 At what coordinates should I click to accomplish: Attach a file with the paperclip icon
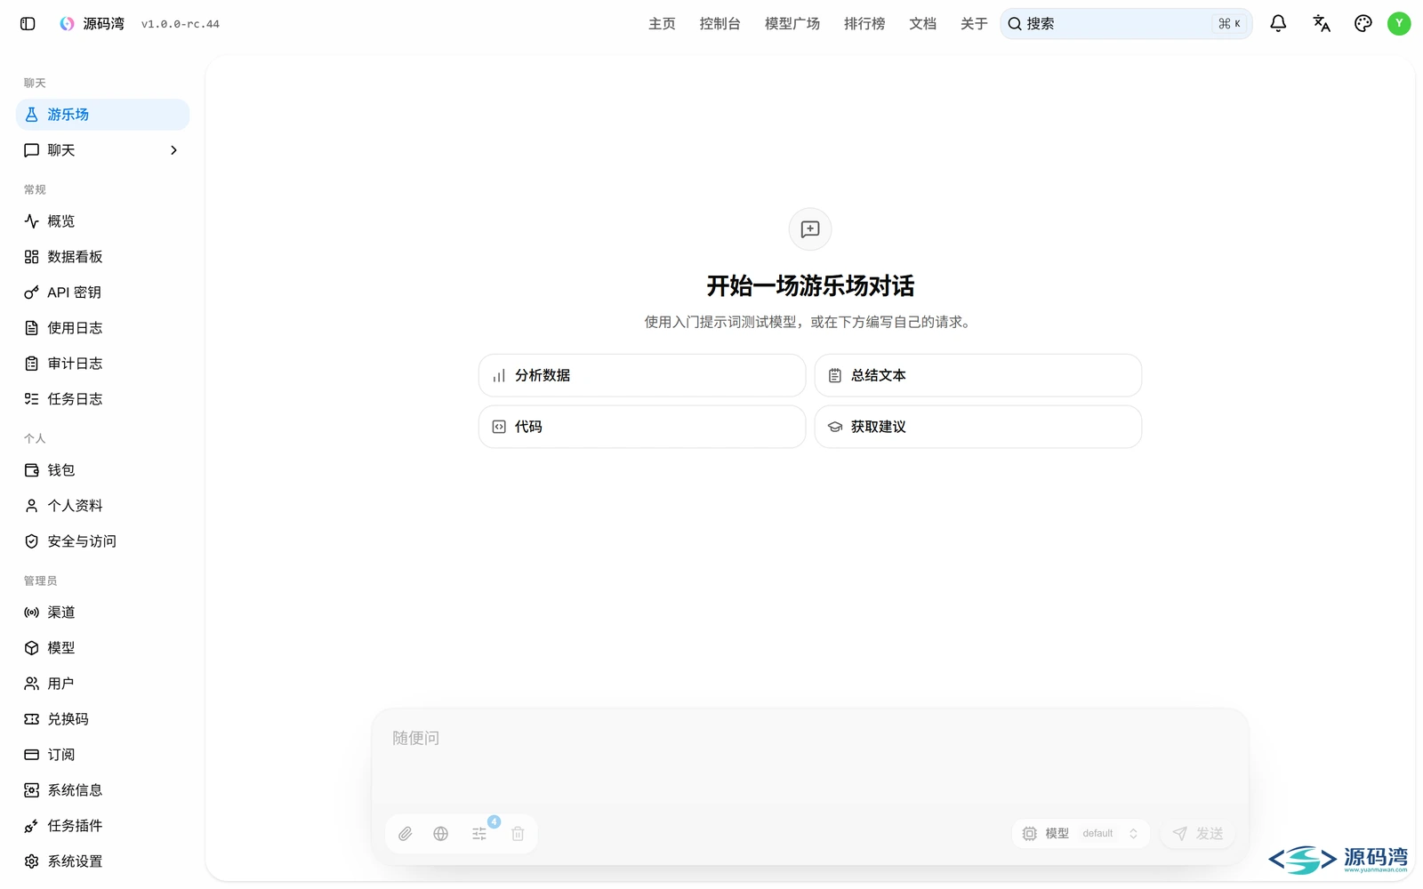tap(406, 834)
